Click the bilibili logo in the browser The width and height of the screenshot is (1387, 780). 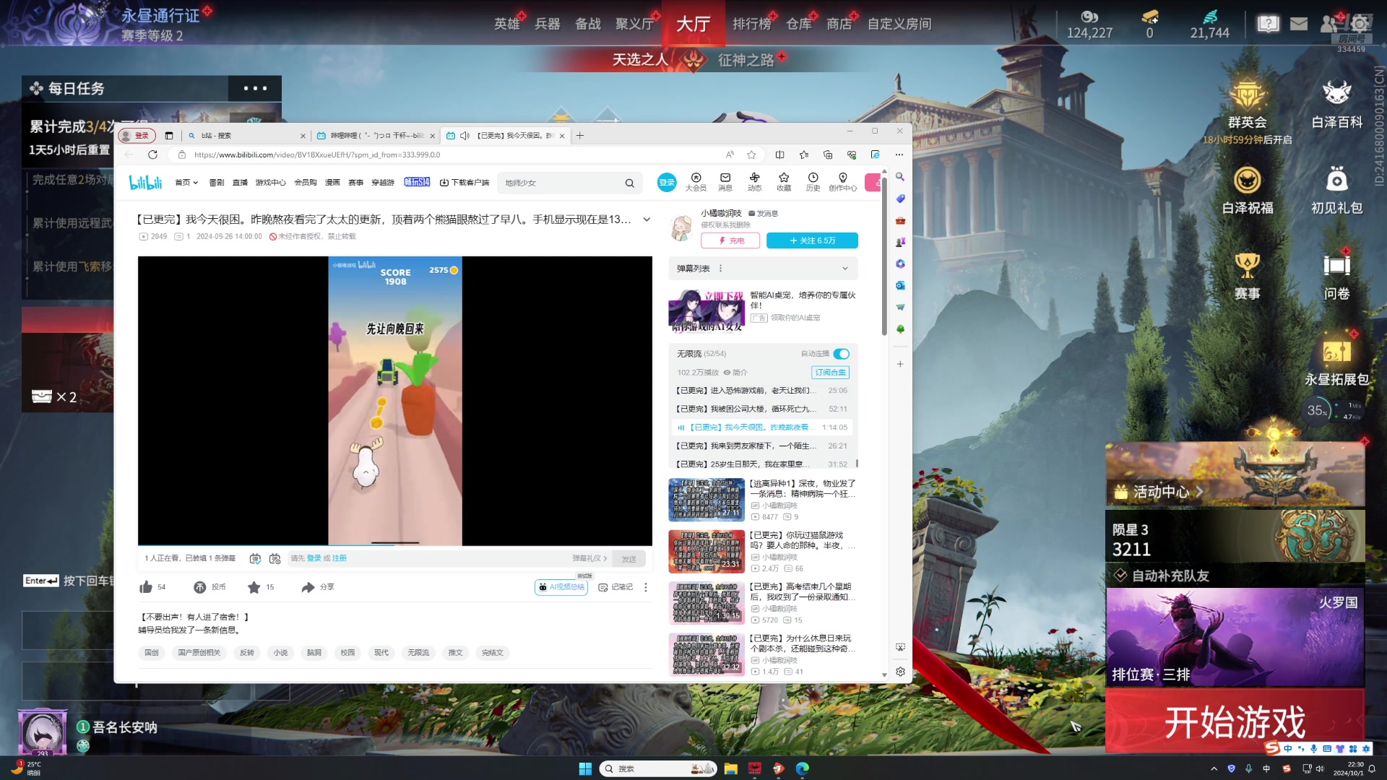pyautogui.click(x=145, y=183)
